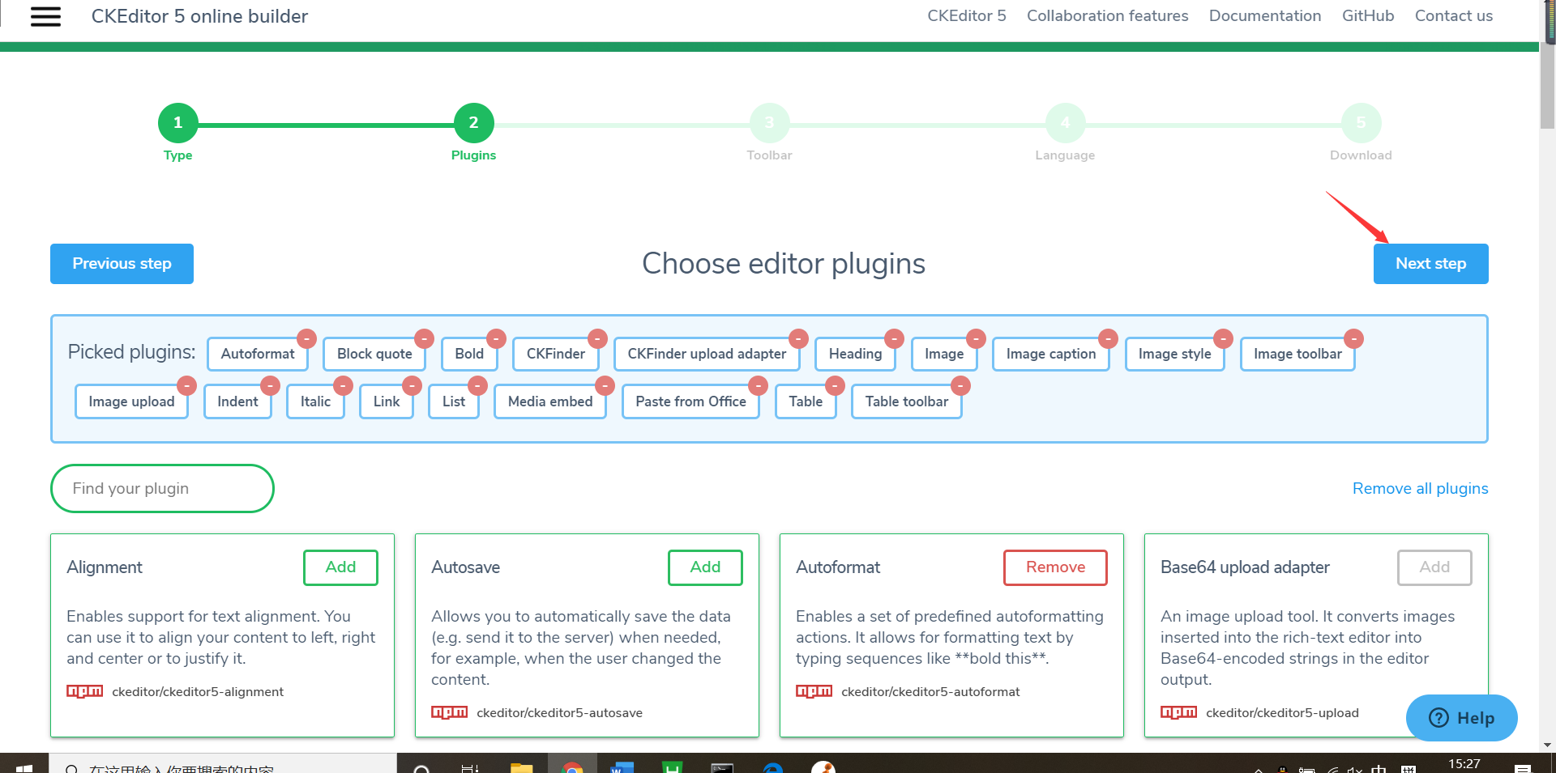Click the npm icon beside ckeditor5-upload
The width and height of the screenshot is (1556, 773).
[1178, 712]
